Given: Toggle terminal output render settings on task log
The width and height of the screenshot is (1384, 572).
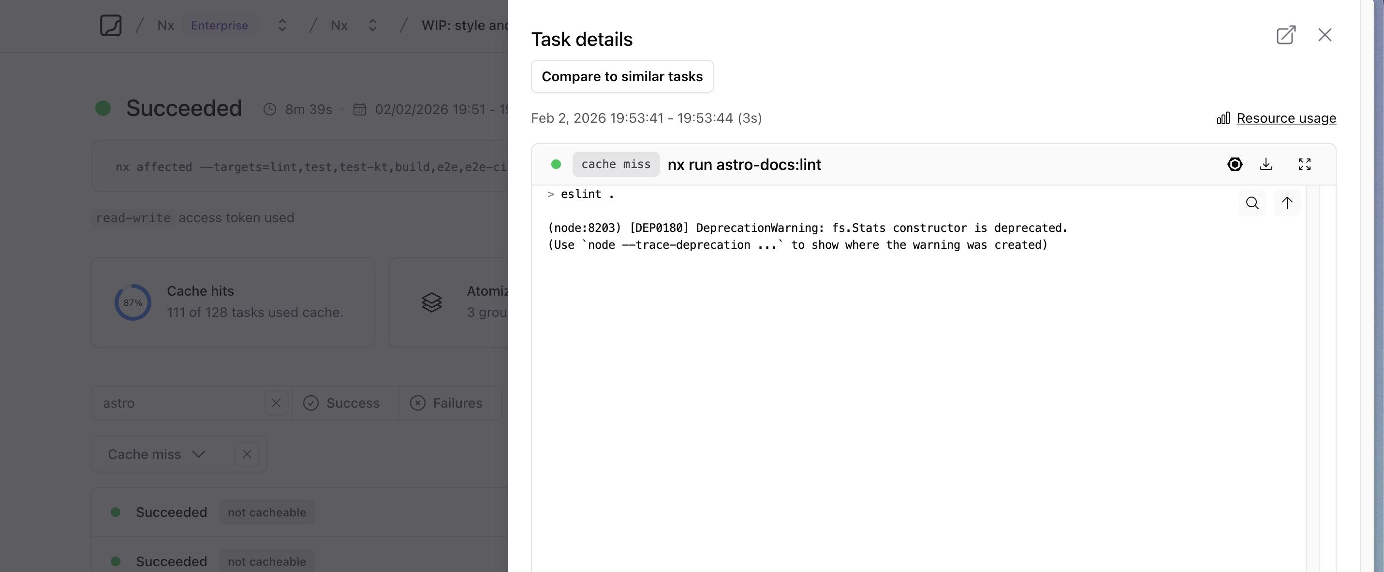Looking at the screenshot, I should coord(1235,164).
